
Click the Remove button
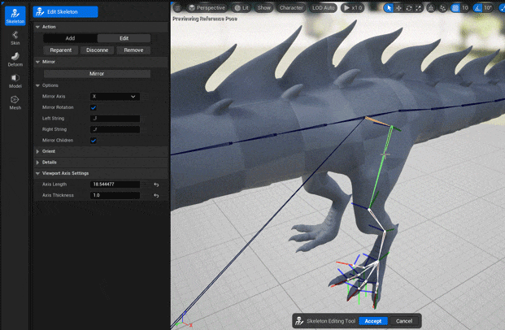click(133, 50)
